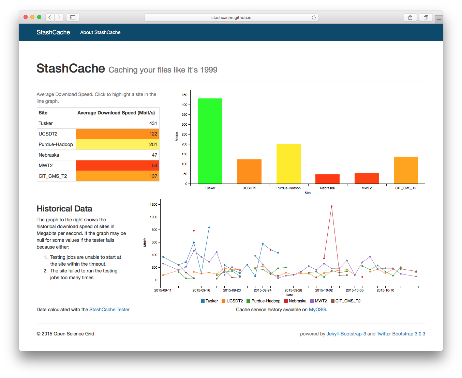Viewport: 462px width, 378px height.
Task: Close the Safari window with the red button
Action: 26,17
